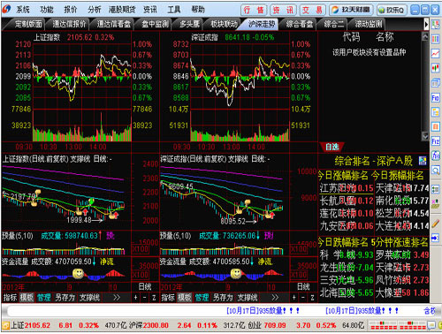Viewport: 442px width, 334px height.
Task: Show more tabs with the right arrow
Action: (426, 24)
